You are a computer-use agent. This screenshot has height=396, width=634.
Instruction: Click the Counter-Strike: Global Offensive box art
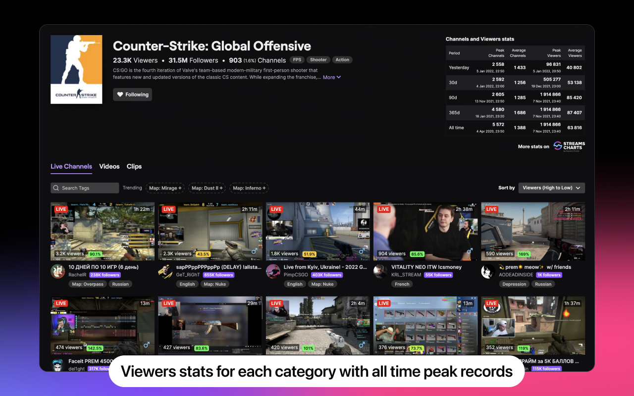pos(76,69)
